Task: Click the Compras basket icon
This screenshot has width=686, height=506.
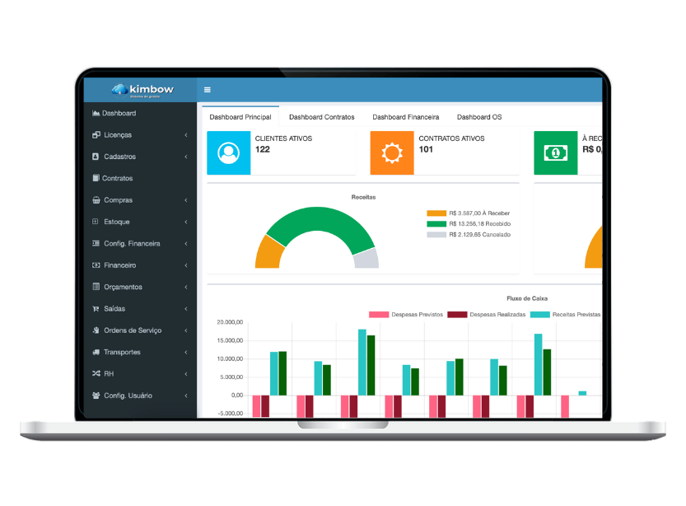Action: pyautogui.click(x=96, y=200)
